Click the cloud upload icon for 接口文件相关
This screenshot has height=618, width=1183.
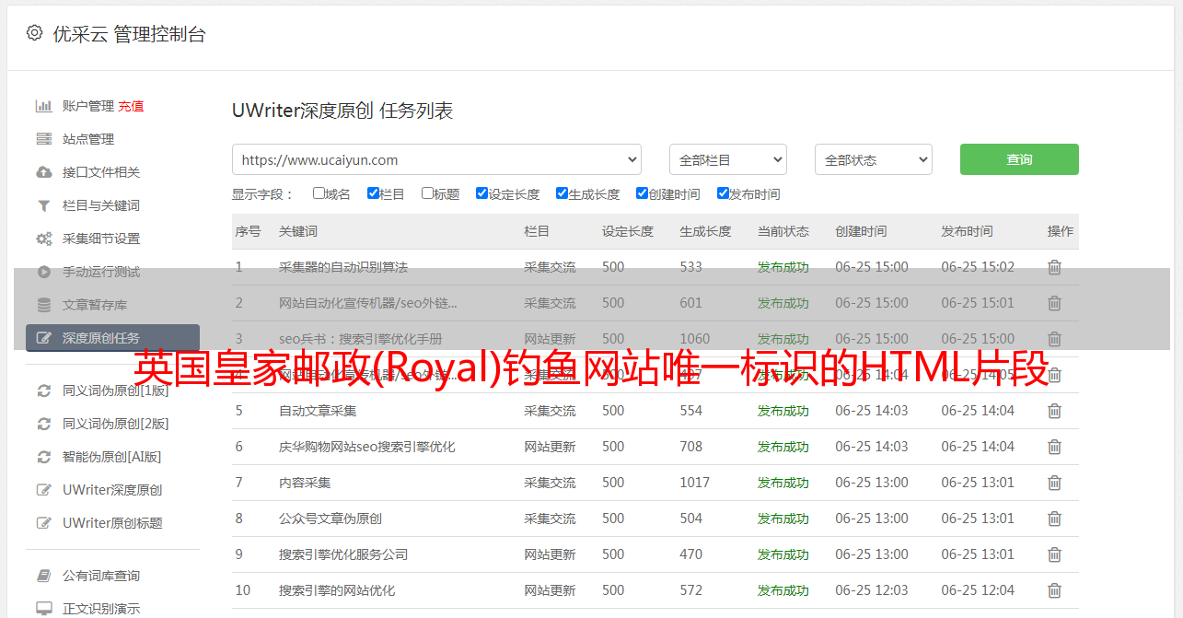point(43,172)
